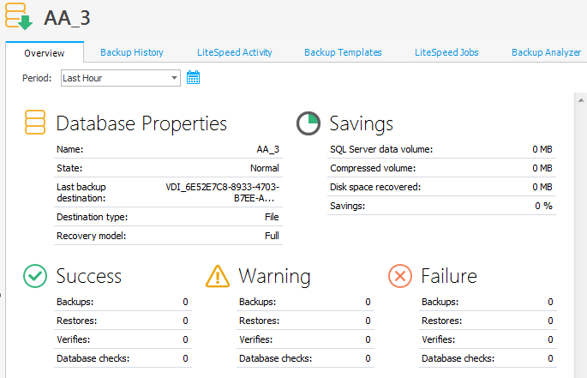Open the LiteSpeed Activity tab
587x378 pixels.
[235, 52]
